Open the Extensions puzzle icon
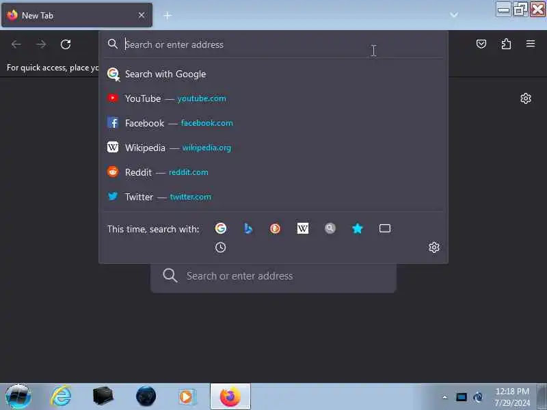The width and height of the screenshot is (547, 410). coord(506,44)
